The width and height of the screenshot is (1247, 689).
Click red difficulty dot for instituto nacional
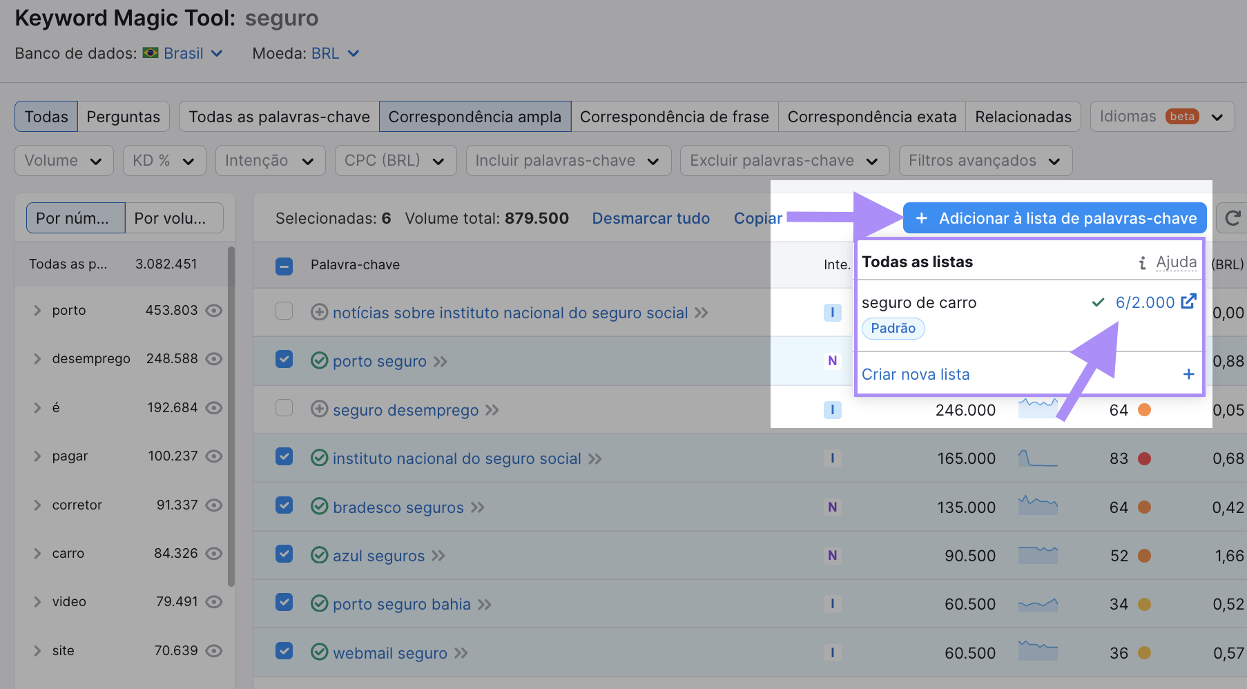coord(1145,458)
